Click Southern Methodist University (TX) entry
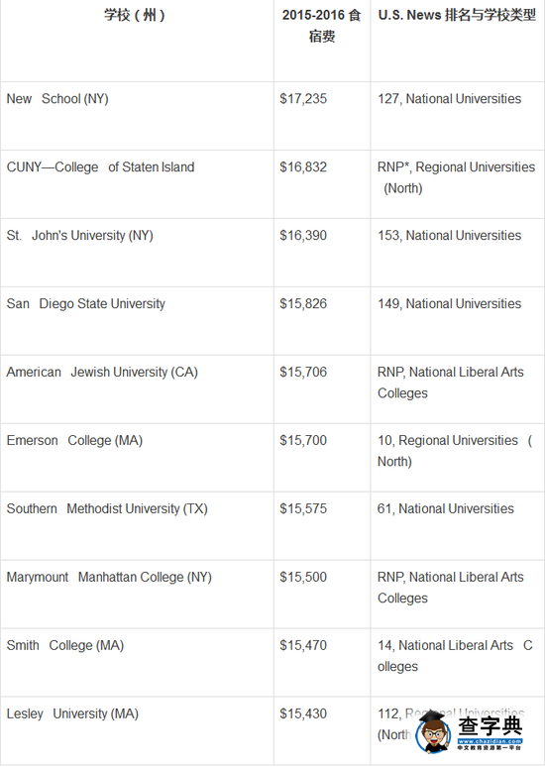The width and height of the screenshot is (545, 767). click(x=107, y=508)
